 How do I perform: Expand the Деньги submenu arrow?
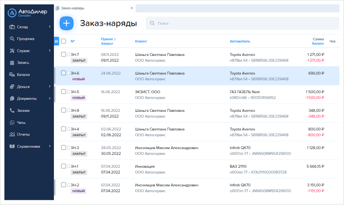tap(50, 86)
